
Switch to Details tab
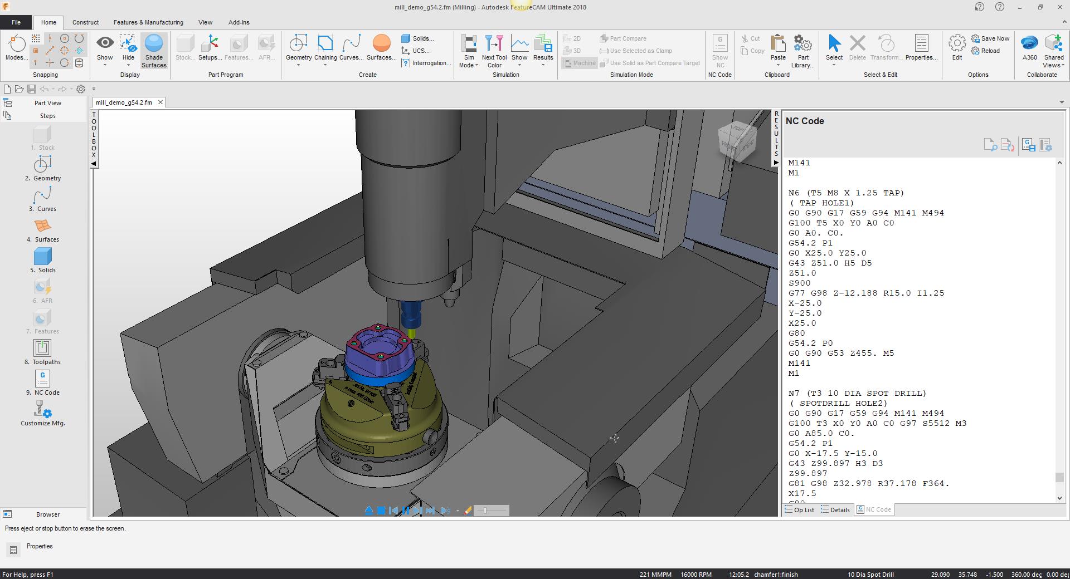click(x=835, y=510)
